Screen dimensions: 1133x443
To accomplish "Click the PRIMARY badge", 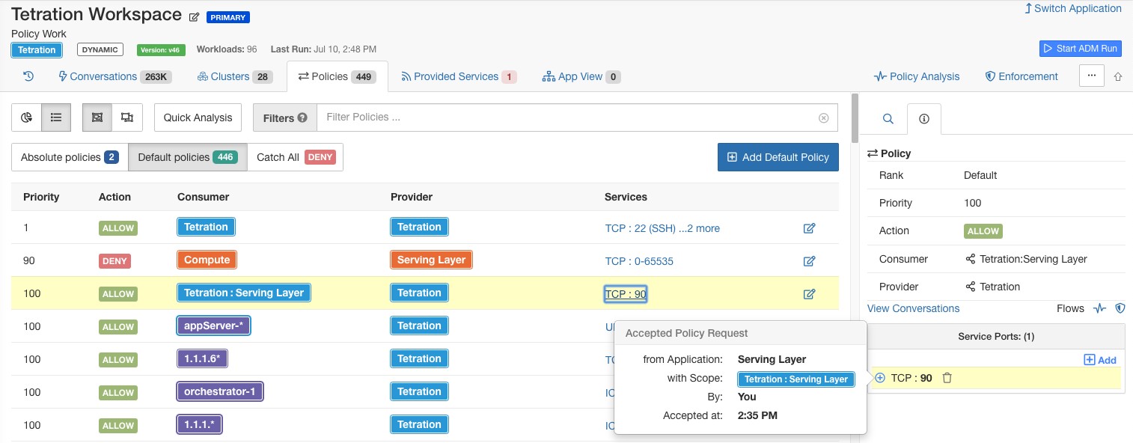I will pos(228,17).
